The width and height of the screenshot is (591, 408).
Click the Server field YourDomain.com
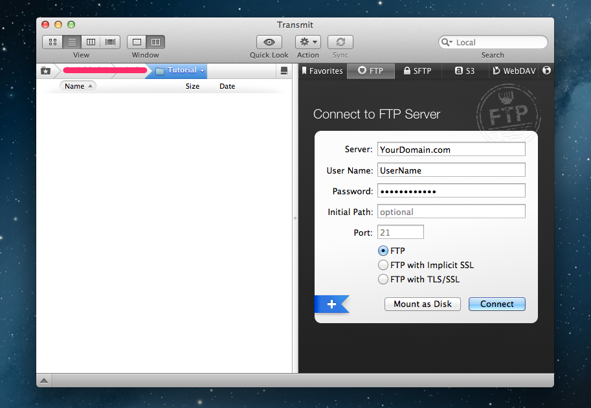(x=451, y=150)
